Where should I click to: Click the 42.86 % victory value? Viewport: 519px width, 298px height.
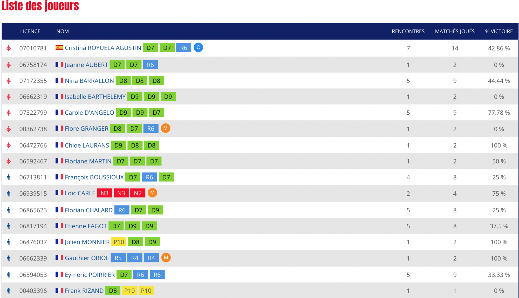click(x=499, y=48)
